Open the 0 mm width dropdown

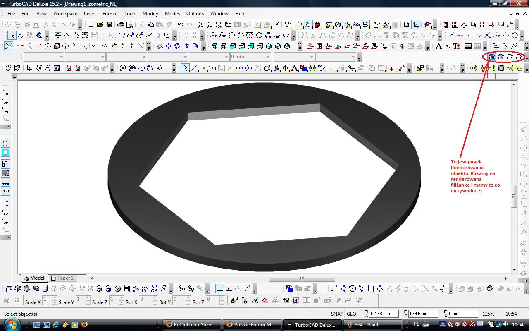click(268, 57)
